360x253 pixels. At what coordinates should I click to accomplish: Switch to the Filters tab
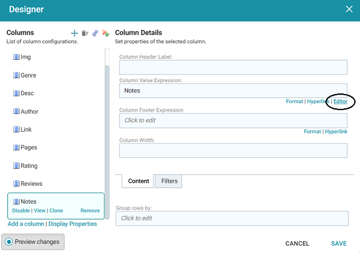pyautogui.click(x=169, y=181)
